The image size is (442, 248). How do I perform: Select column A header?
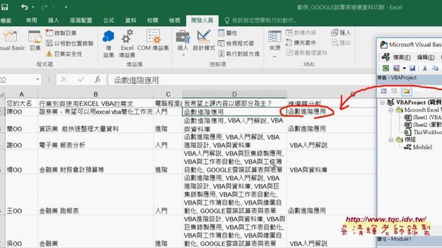click(x=21, y=94)
